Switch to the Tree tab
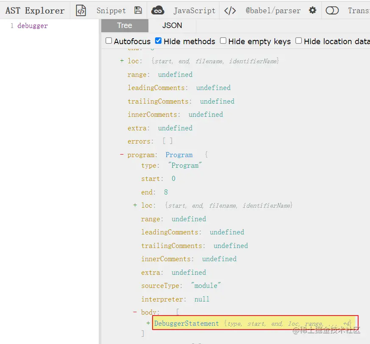370x344 pixels. coord(125,25)
